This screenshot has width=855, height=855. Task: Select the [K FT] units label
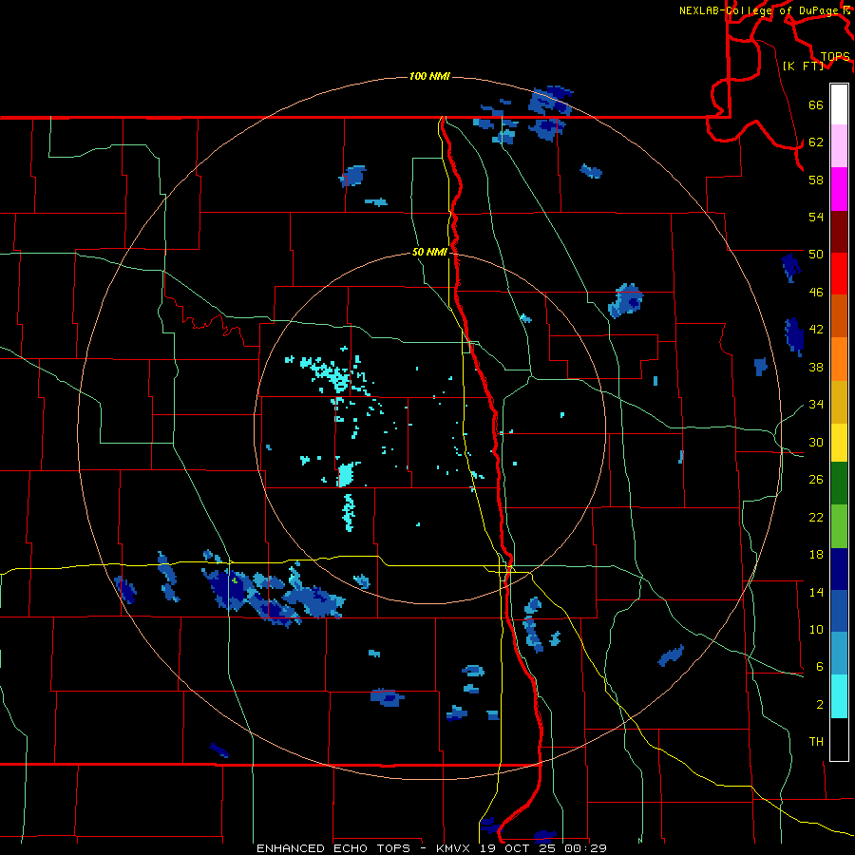point(803,66)
